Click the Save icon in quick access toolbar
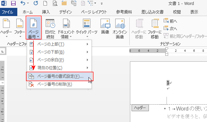 [13, 3]
